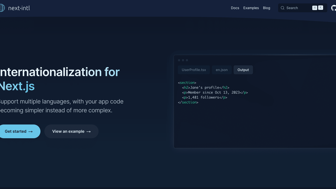Switch to the en.json tab
The image size is (336, 189).
(222, 70)
